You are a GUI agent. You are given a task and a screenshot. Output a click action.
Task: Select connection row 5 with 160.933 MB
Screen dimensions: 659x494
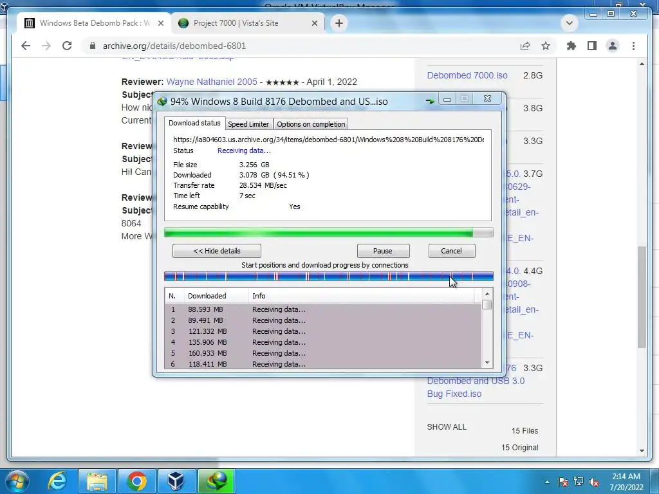point(323,353)
